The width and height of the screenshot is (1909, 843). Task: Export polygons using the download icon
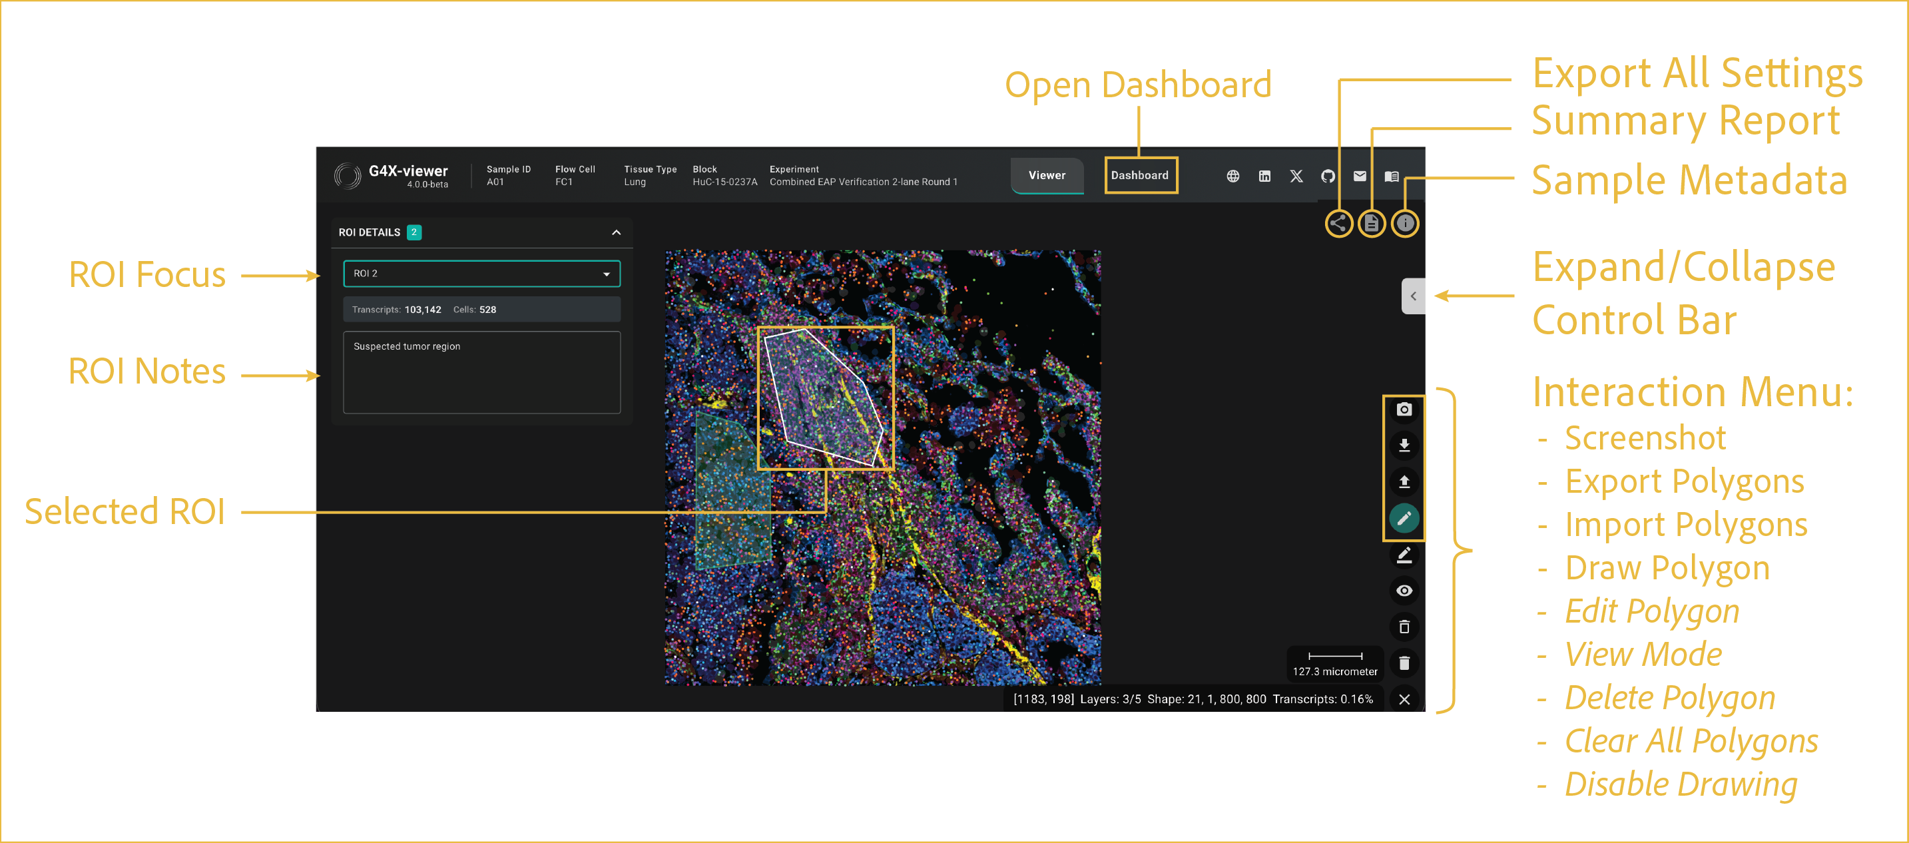pos(1404,445)
